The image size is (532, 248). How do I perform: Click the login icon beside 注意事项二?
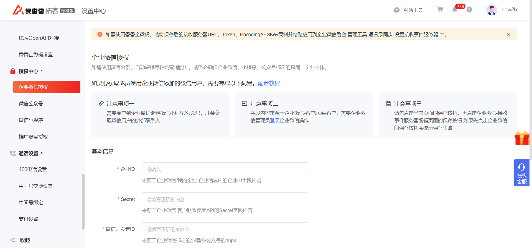pyautogui.click(x=245, y=103)
